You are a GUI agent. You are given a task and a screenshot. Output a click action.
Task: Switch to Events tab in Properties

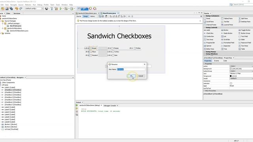[216, 61]
